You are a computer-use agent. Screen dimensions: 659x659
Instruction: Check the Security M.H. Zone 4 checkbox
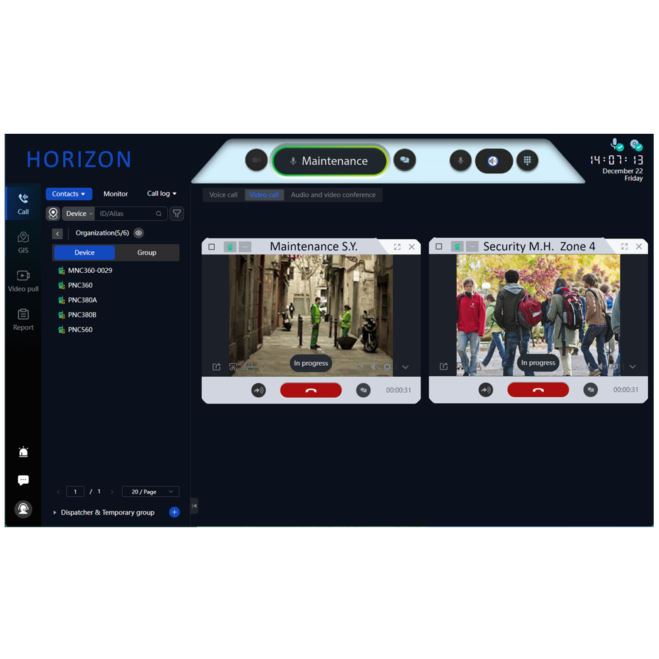coord(439,246)
